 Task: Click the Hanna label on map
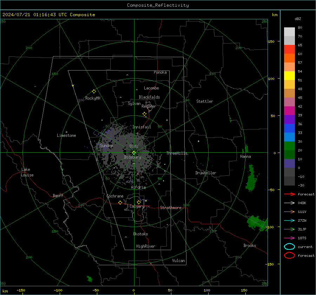coord(245,156)
